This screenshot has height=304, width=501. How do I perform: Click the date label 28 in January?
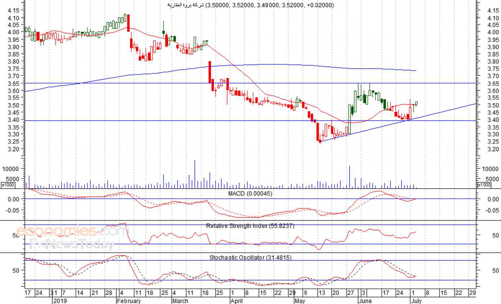(x=109, y=293)
